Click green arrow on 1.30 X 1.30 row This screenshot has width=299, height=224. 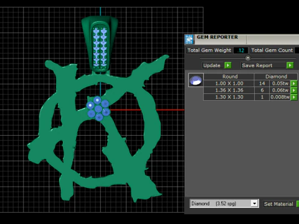click(x=294, y=97)
